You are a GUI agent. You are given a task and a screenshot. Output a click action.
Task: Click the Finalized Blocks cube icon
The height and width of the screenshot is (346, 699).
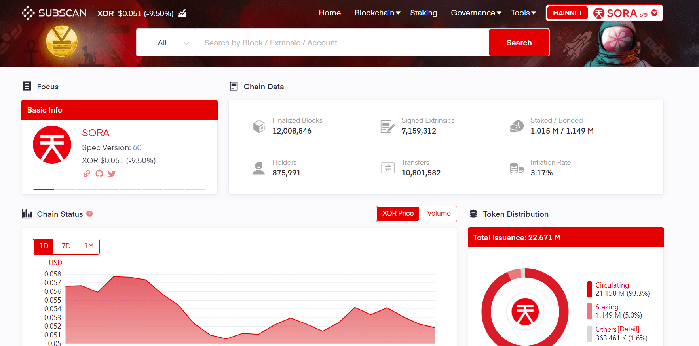tap(259, 126)
